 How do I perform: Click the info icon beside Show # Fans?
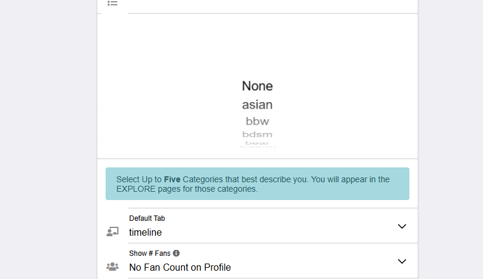pyautogui.click(x=176, y=253)
